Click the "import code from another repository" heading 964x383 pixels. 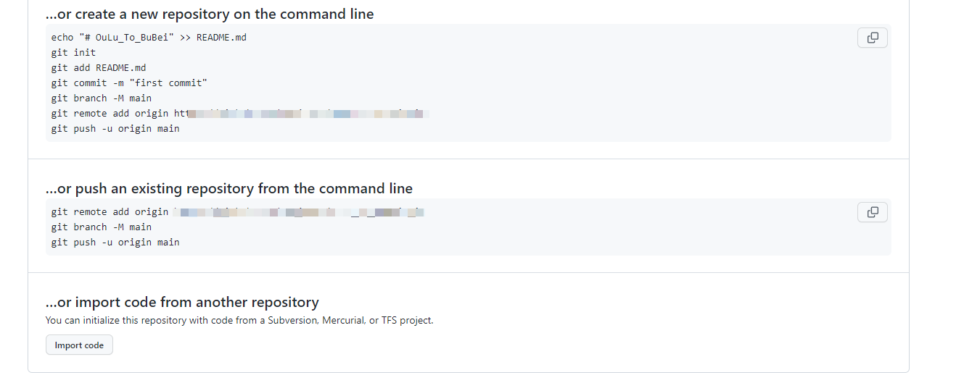tap(182, 302)
